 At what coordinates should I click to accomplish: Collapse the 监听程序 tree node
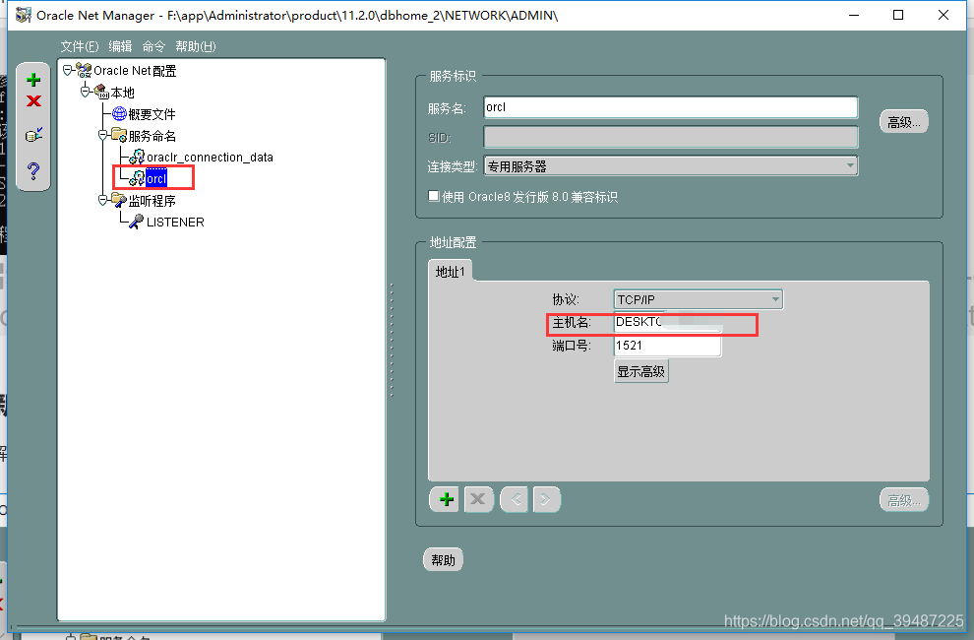point(102,200)
